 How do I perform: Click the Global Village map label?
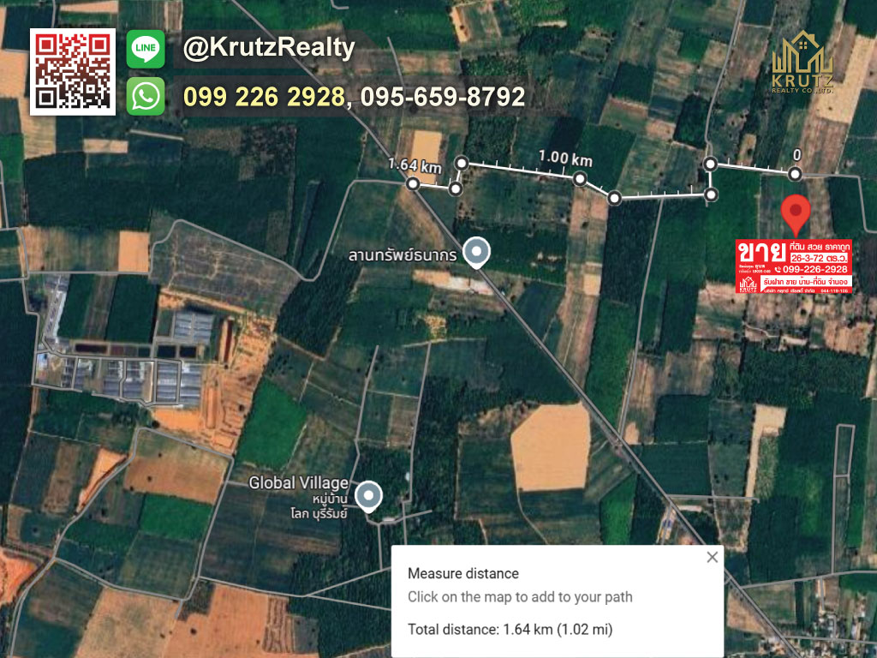click(x=299, y=483)
